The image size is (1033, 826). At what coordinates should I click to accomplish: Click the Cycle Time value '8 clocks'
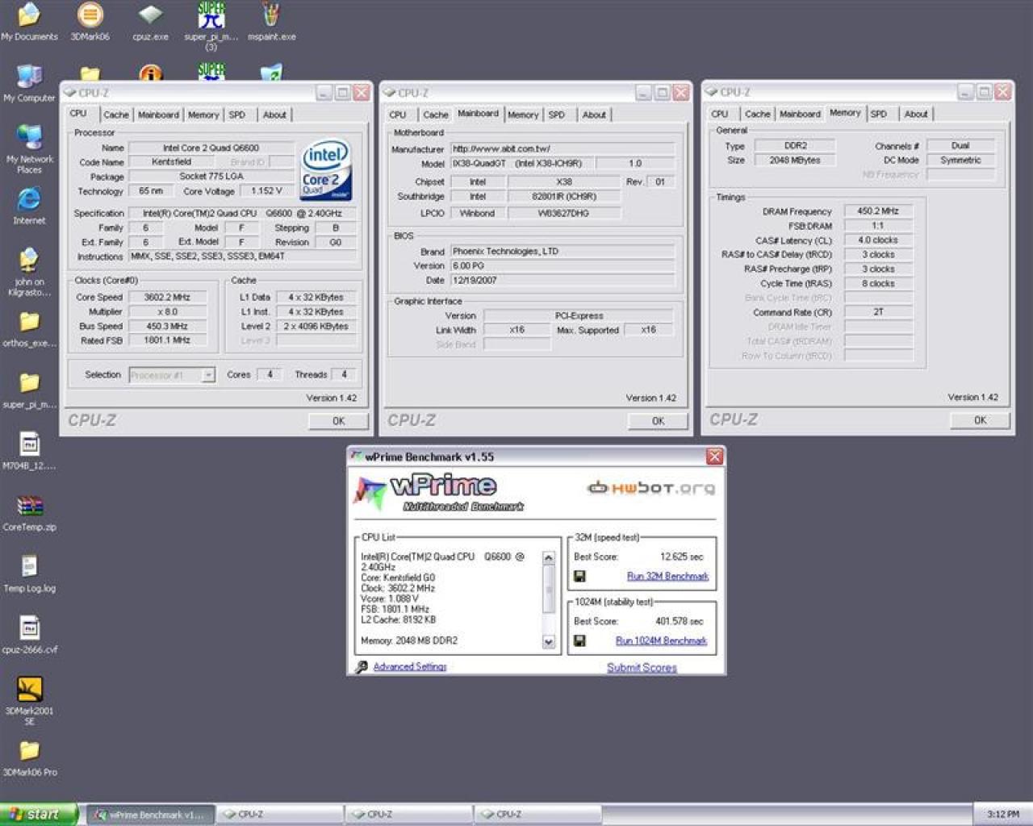pyautogui.click(x=878, y=283)
